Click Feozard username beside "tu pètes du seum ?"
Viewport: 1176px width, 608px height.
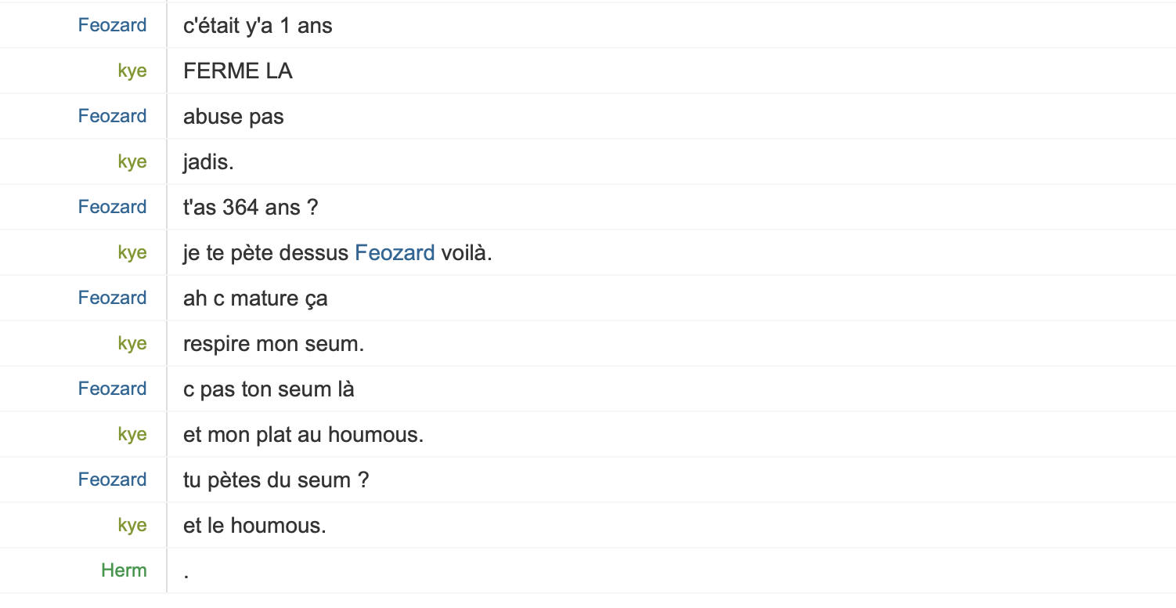112,480
